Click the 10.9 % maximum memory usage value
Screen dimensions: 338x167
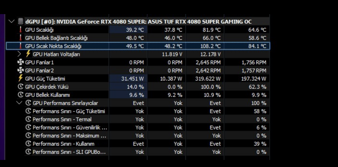(x=212, y=95)
